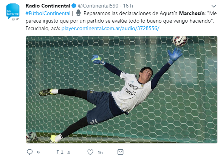This screenshot has width=220, height=158.
Task: Click the bold Marchesín name in tweet
Action: pyautogui.click(x=192, y=13)
